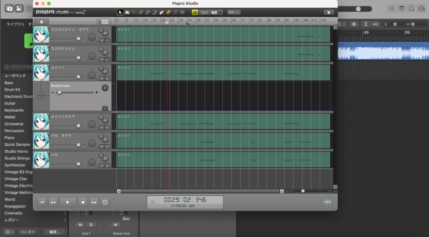Select the range selection tool beside pointer
This screenshot has width=429, height=237.
coord(127,12)
